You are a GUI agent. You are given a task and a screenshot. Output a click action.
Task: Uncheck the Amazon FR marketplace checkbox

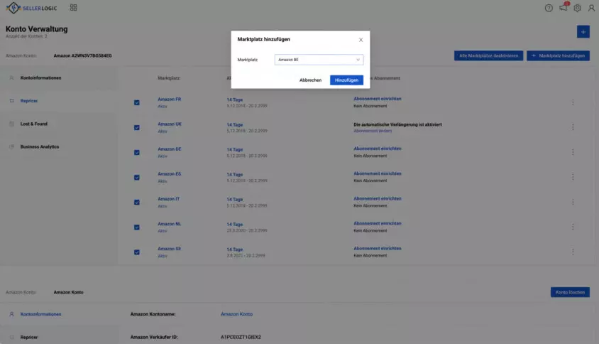pos(137,102)
